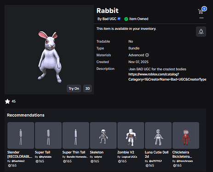Open creator @Saefeks2 profile
The height and width of the screenshot is (172, 213).
[x=18, y=161]
